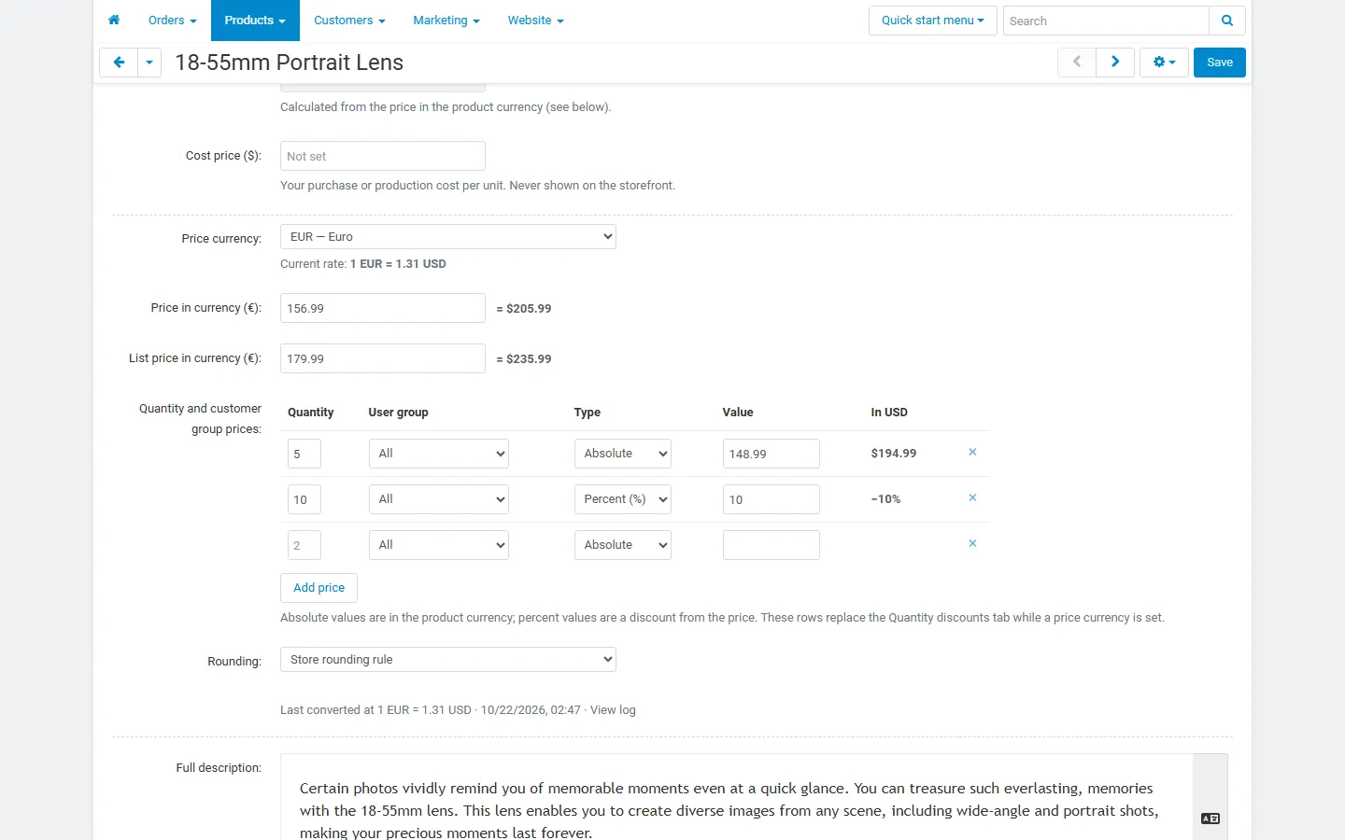The width and height of the screenshot is (1345, 840).
Task: Remove the quantity 10 price row
Action: 972,497
